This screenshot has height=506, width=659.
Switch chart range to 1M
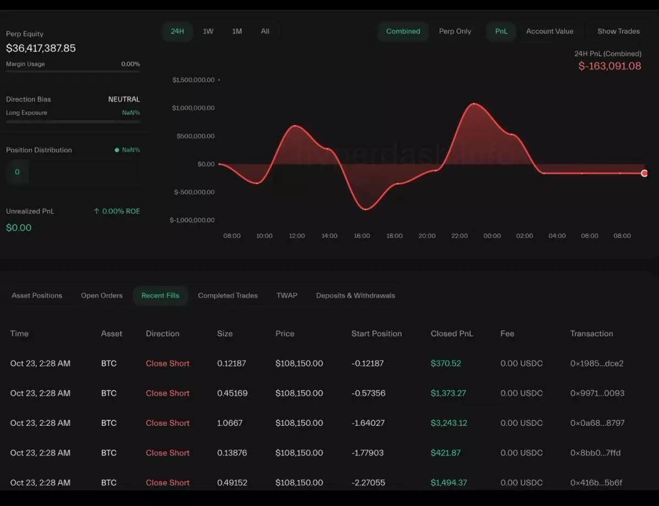[x=237, y=31]
